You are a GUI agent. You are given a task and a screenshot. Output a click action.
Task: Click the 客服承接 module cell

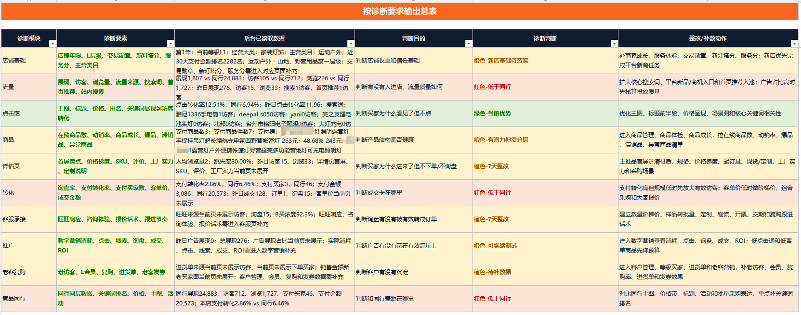[29, 219]
